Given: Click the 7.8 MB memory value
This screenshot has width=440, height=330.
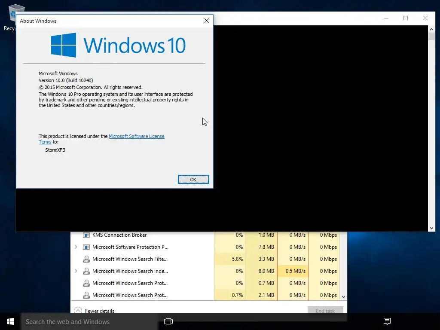Looking at the screenshot, I should click(x=266, y=247).
